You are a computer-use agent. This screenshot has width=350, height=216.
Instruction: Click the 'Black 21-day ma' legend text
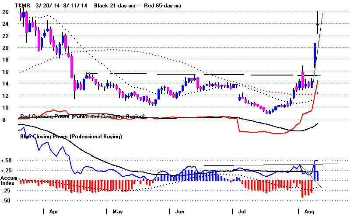[x=115, y=6]
